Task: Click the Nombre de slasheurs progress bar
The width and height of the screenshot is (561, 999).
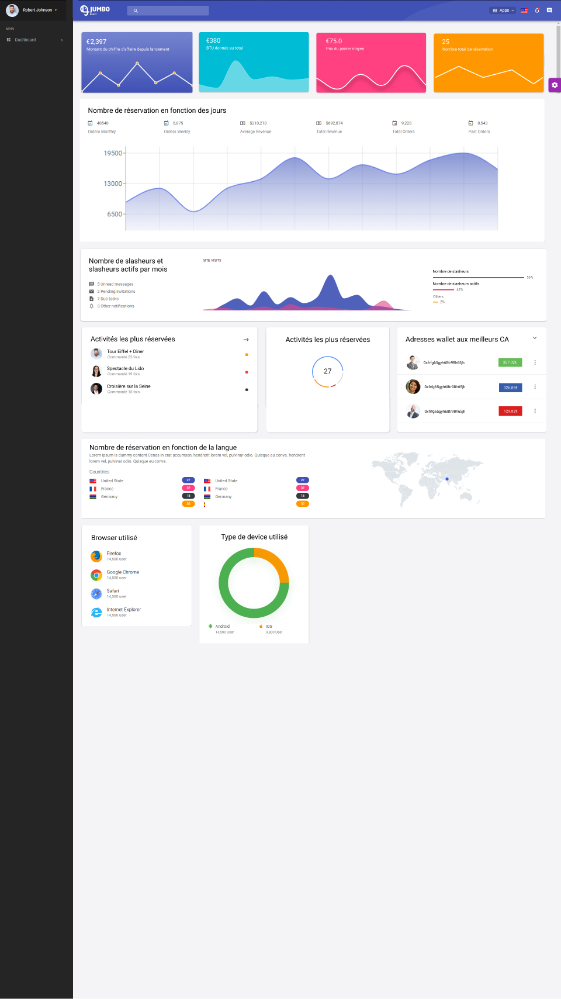Action: (x=478, y=277)
